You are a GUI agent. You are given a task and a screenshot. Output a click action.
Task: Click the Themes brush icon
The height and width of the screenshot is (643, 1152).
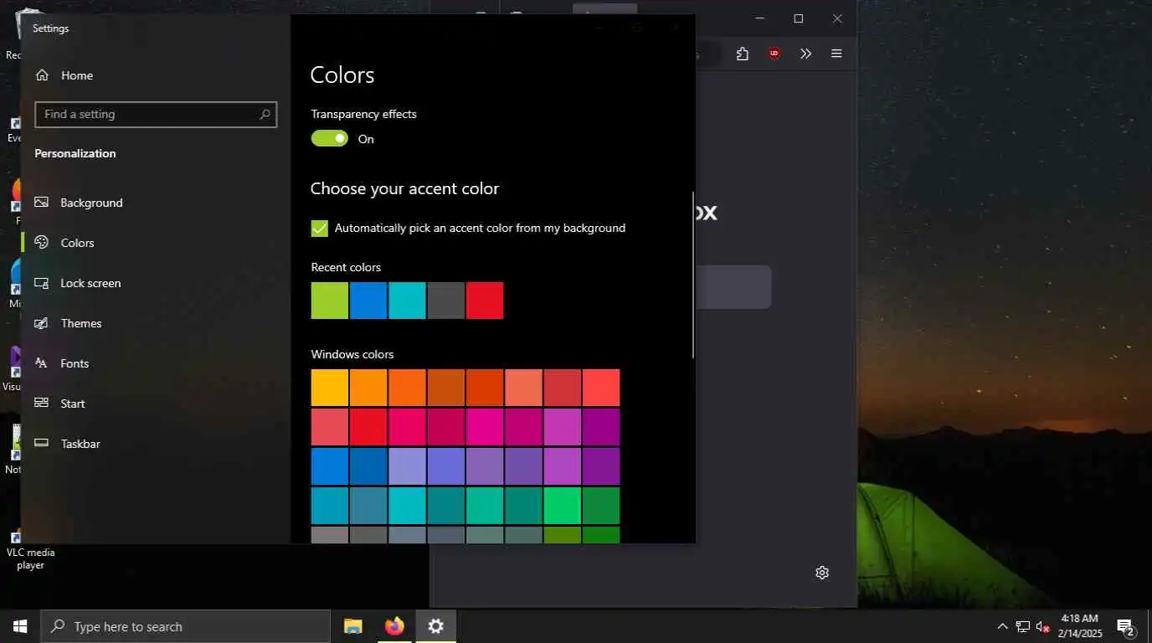pyautogui.click(x=41, y=323)
